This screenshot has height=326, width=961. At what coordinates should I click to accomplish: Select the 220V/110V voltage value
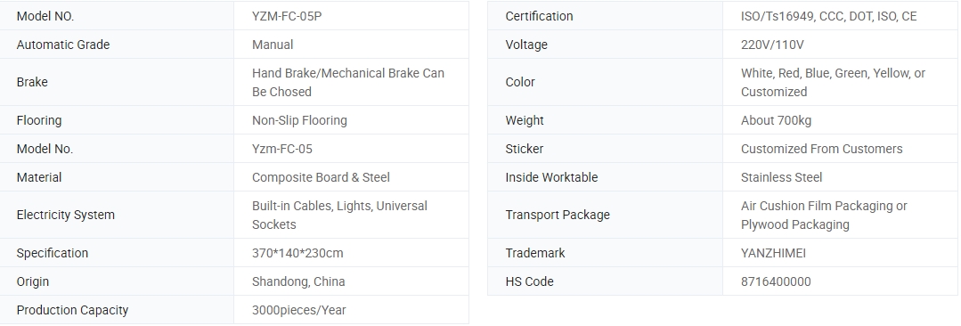pos(772,45)
